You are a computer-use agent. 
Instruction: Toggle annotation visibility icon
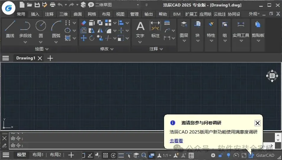(176, 155)
